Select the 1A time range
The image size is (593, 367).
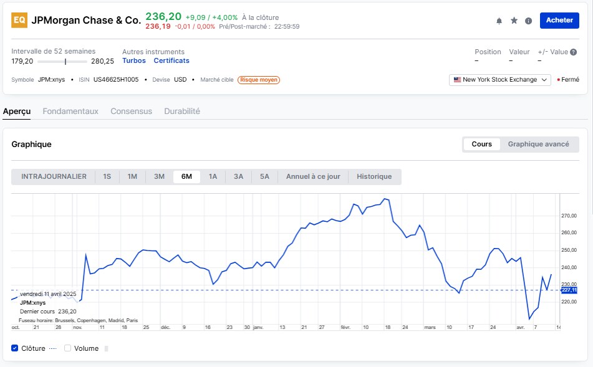click(213, 176)
